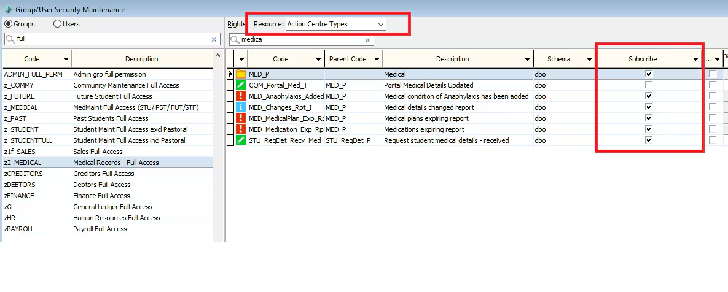The height and width of the screenshot is (292, 728).
Task: Uncheck Subscribe for Medications expiring report
Action: pos(649,129)
